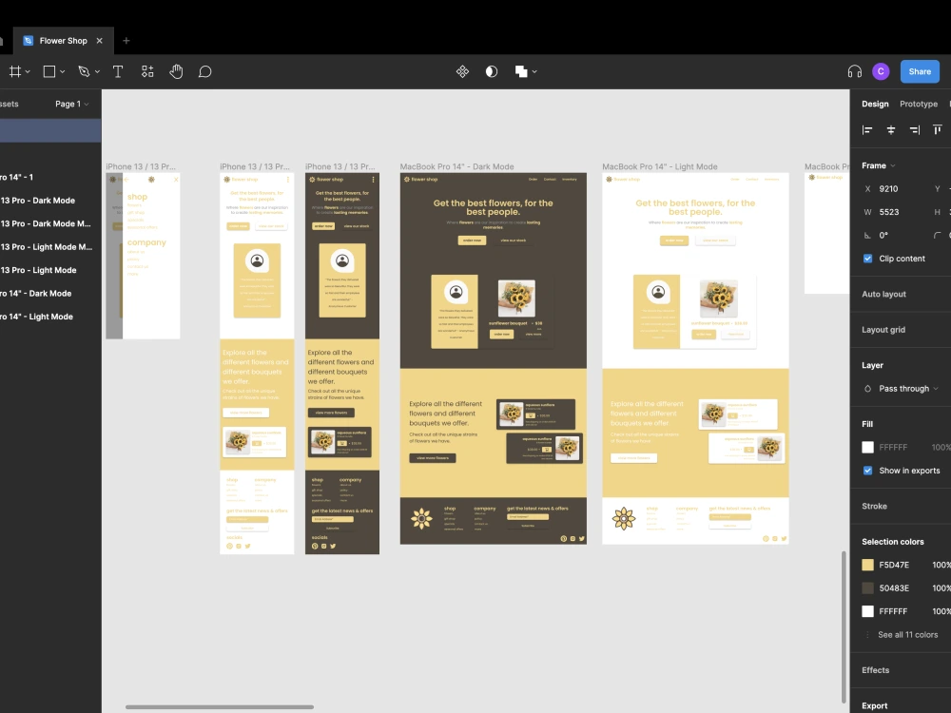Open the Boolean groups dropdown arrow
The image size is (951, 713).
[534, 72]
